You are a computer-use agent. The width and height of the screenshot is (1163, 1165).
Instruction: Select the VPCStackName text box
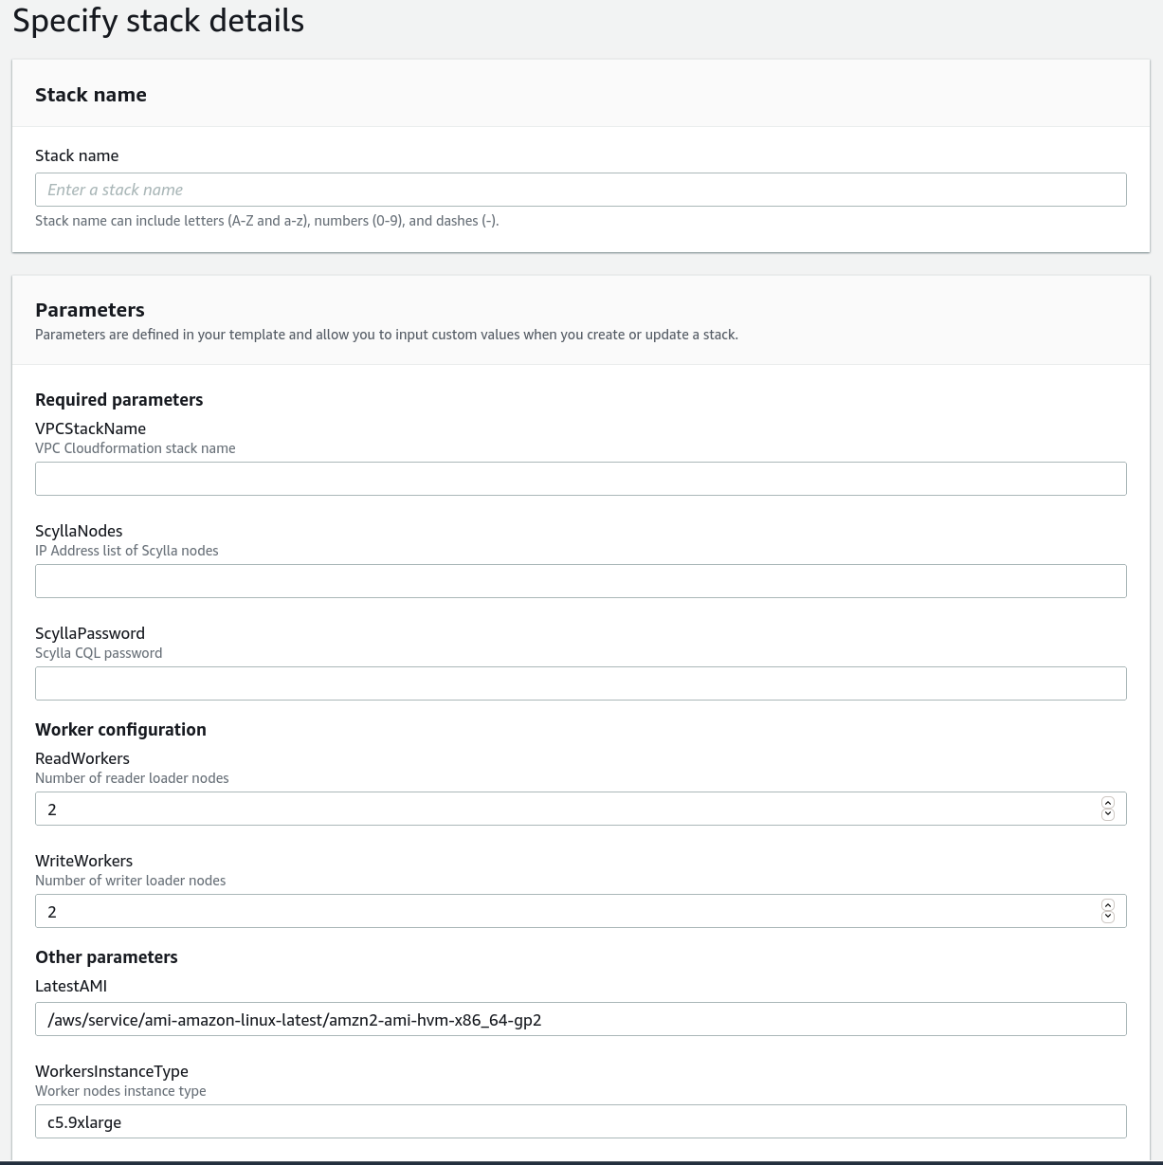(580, 479)
